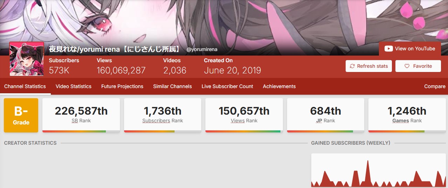Click the refresh arrows icon beside Refresh stats

pos(352,66)
